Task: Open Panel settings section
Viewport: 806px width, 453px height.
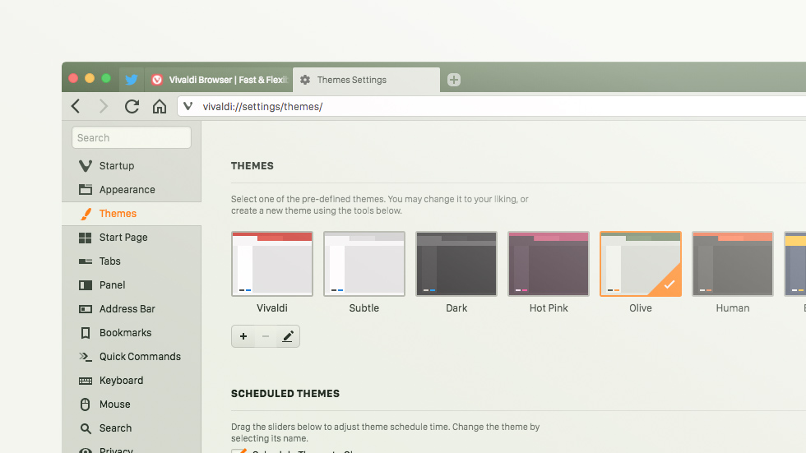Action: (x=131, y=285)
